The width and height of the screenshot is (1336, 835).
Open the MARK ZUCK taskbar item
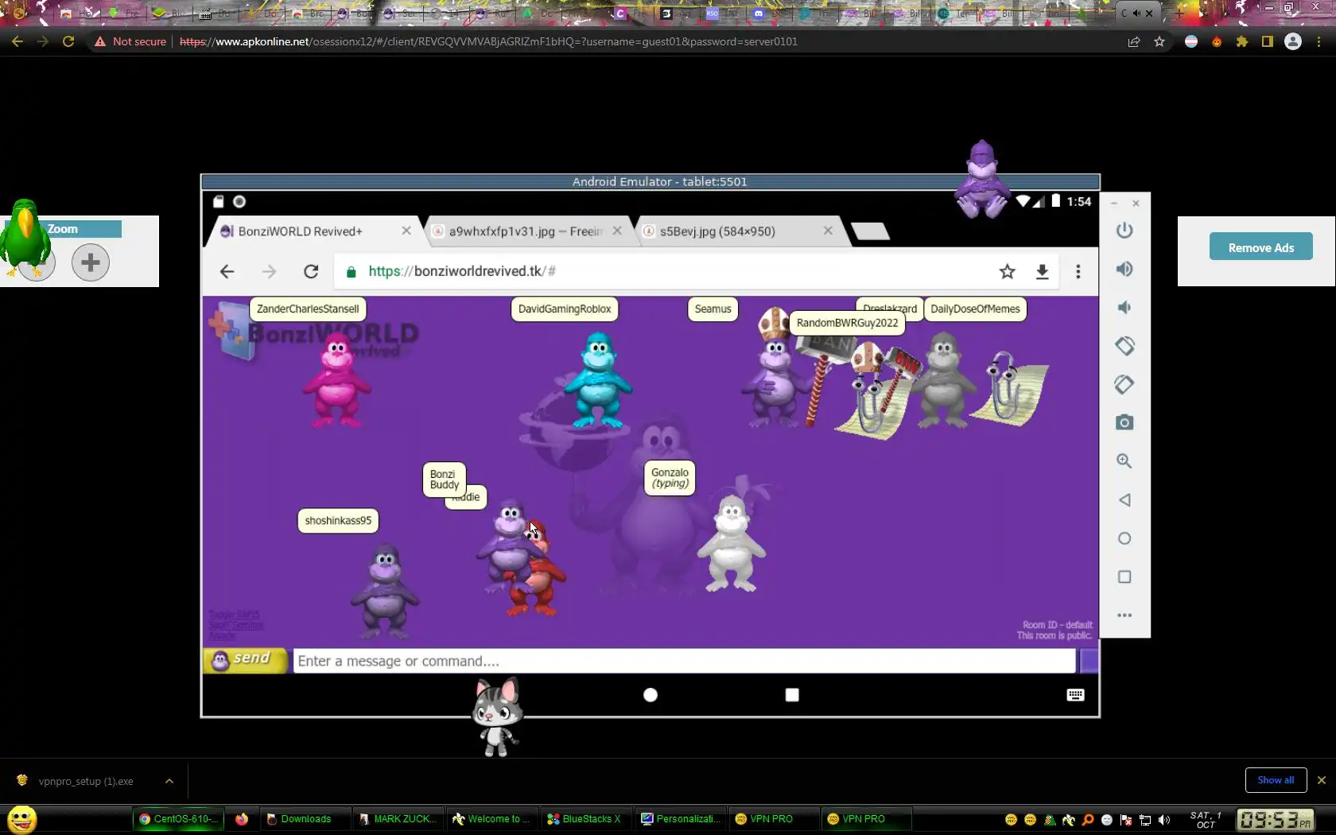point(398,819)
